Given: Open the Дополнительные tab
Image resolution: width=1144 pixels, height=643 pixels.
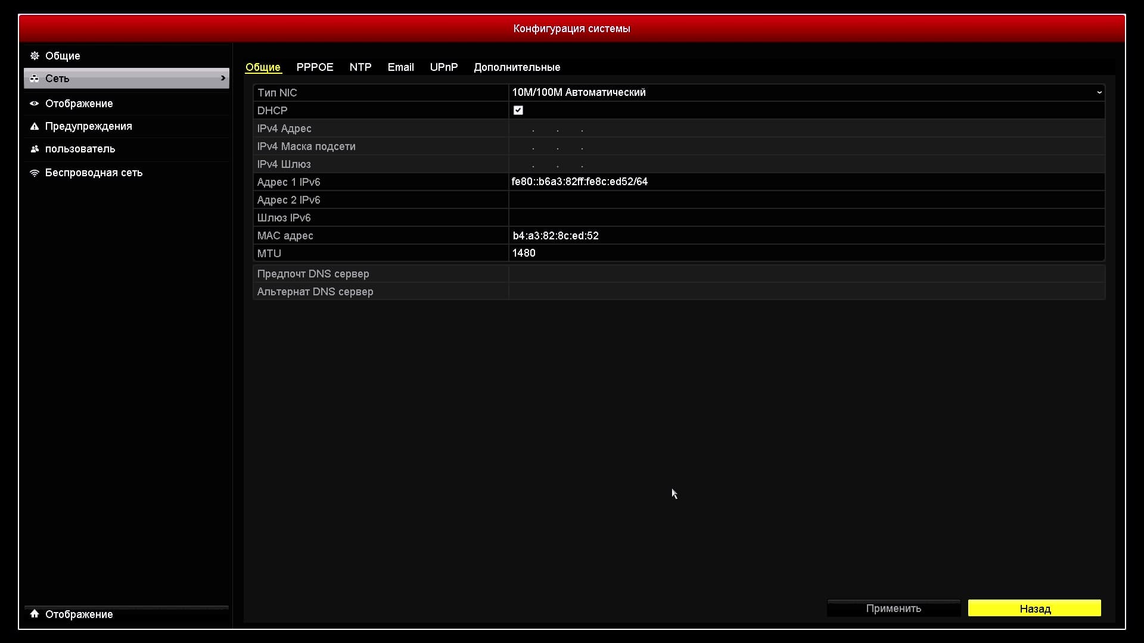Looking at the screenshot, I should [517, 67].
